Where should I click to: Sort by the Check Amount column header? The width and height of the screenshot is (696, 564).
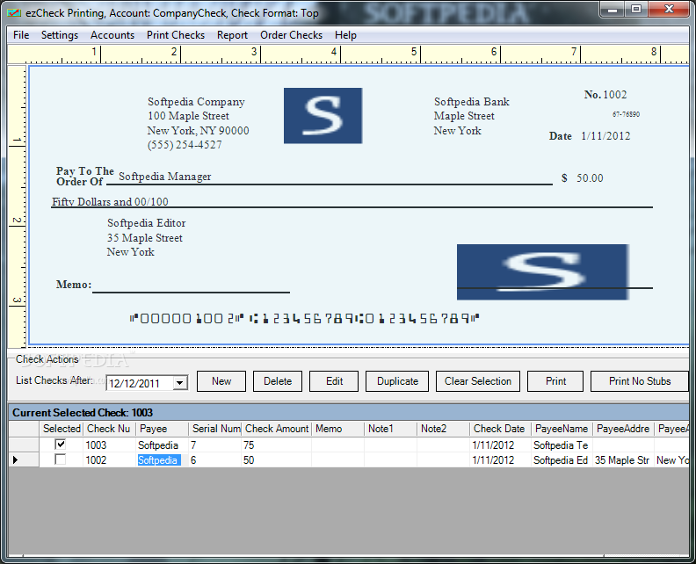(x=277, y=429)
